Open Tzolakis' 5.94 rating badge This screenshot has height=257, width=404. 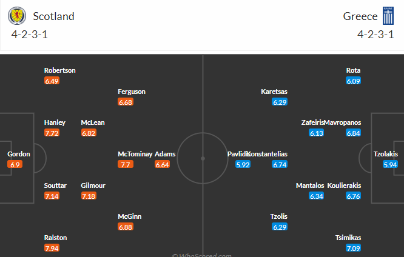[x=390, y=164]
